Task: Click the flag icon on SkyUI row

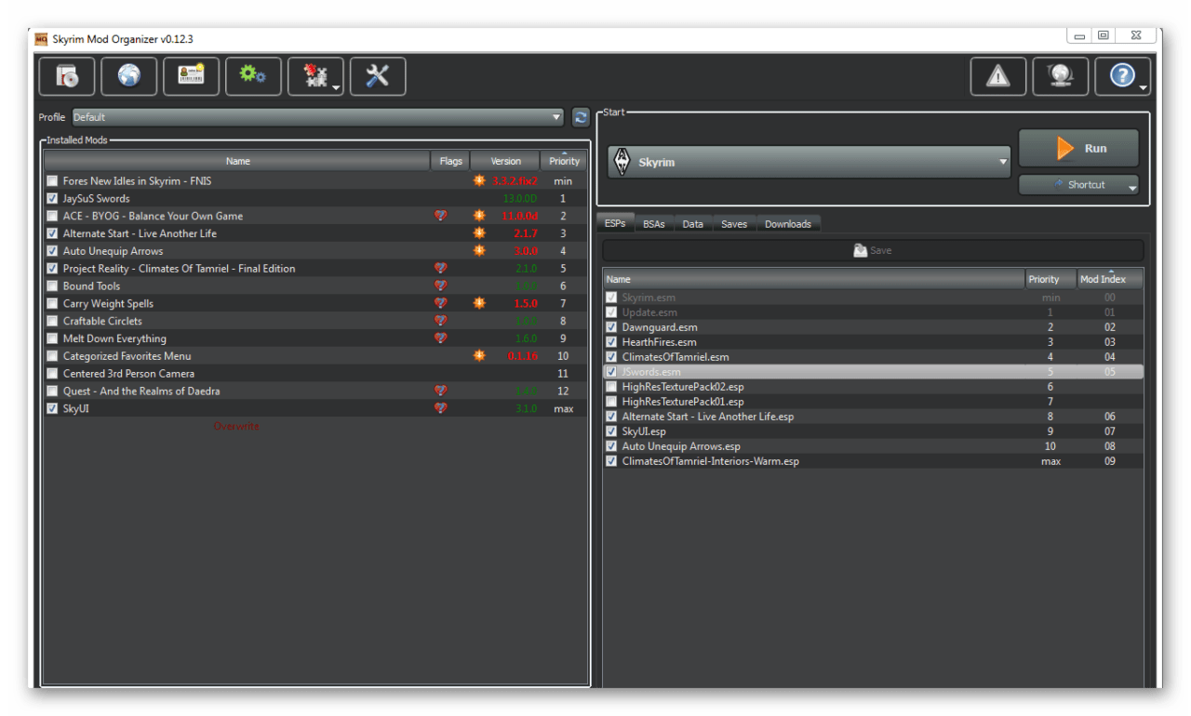Action: (x=441, y=408)
